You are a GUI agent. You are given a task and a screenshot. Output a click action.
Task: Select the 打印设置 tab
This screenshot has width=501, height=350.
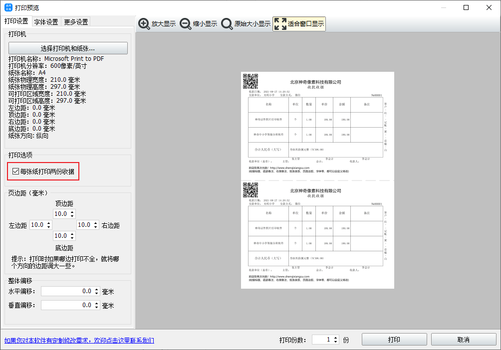16,21
